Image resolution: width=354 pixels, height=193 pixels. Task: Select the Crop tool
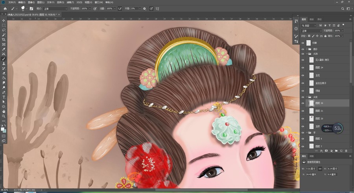(x=4, y=40)
